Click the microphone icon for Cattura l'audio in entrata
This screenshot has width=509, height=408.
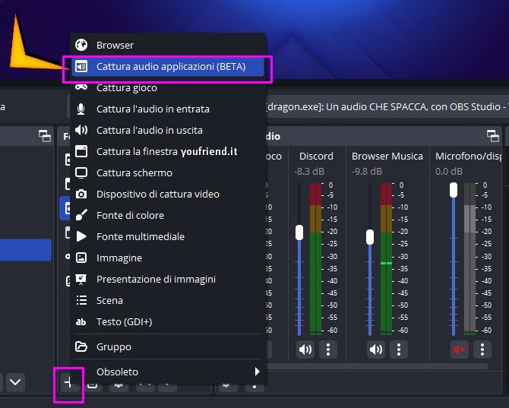[81, 109]
